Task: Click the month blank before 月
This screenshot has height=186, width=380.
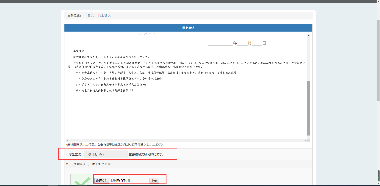Action: 242,43
